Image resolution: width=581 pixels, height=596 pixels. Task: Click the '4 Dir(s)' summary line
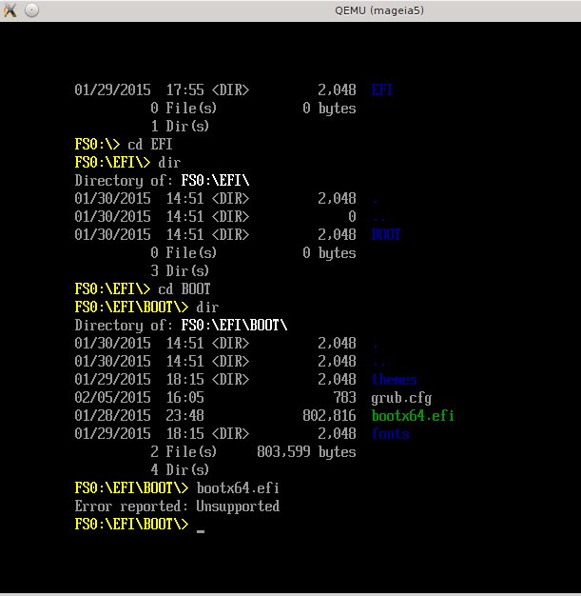[180, 470]
